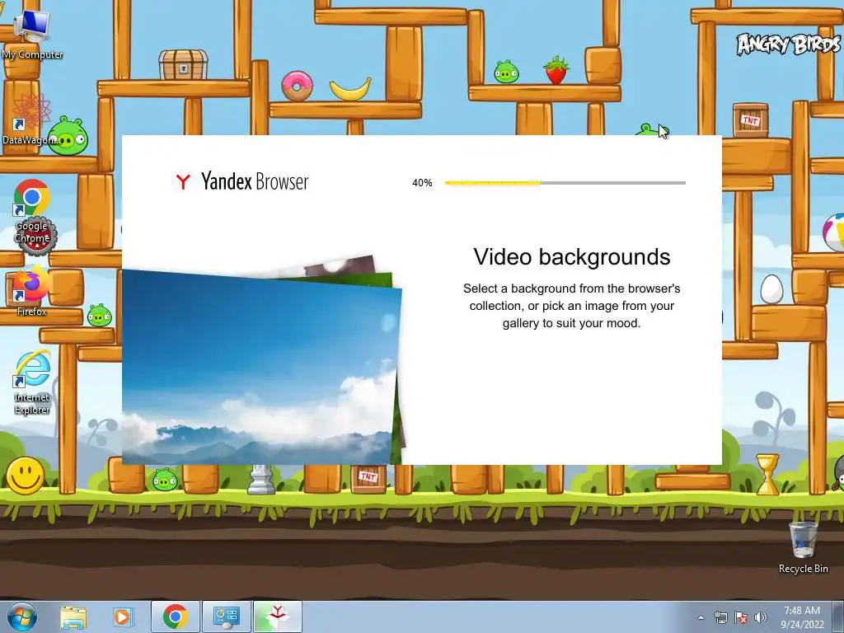
Task: Select the Recycle Bin icon
Action: click(803, 547)
